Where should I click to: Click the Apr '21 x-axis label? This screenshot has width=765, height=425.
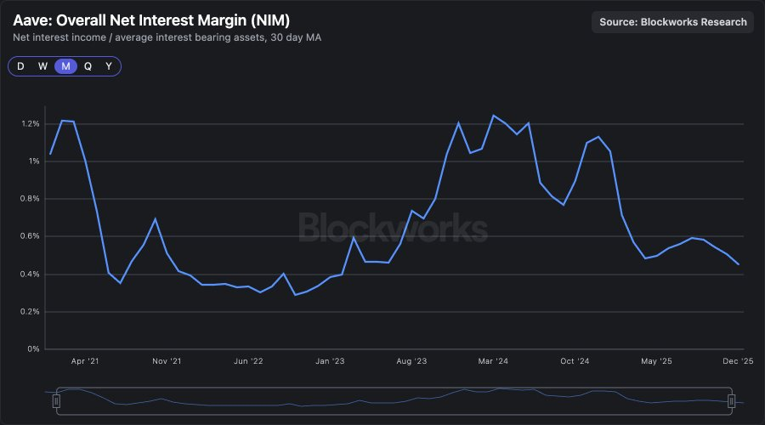tap(84, 361)
